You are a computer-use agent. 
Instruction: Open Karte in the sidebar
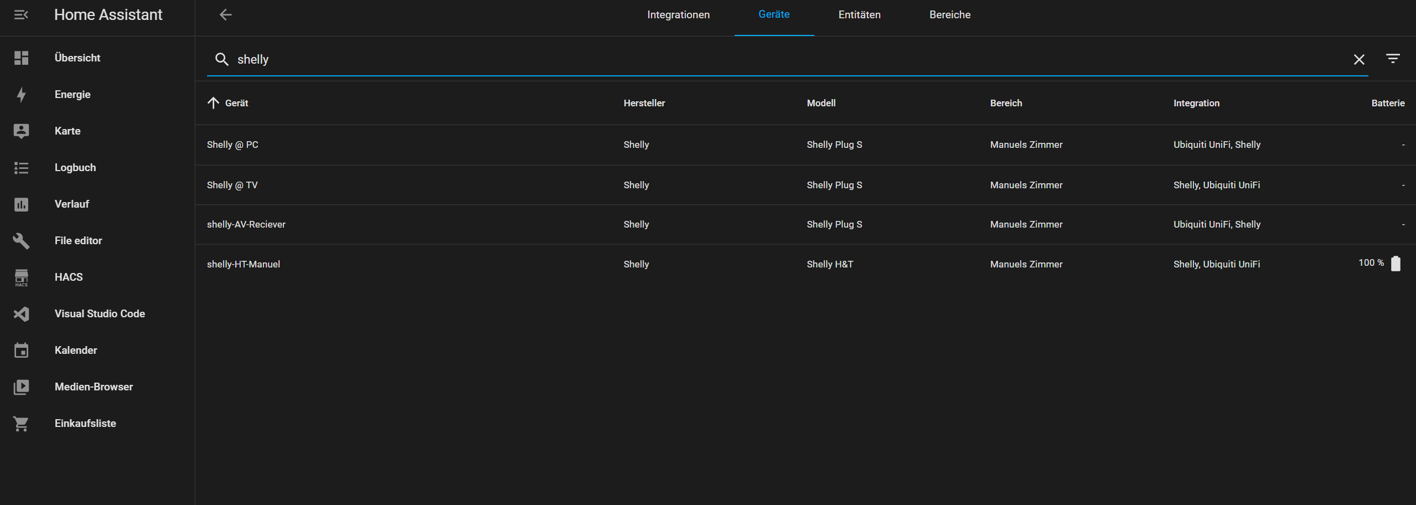(x=97, y=131)
